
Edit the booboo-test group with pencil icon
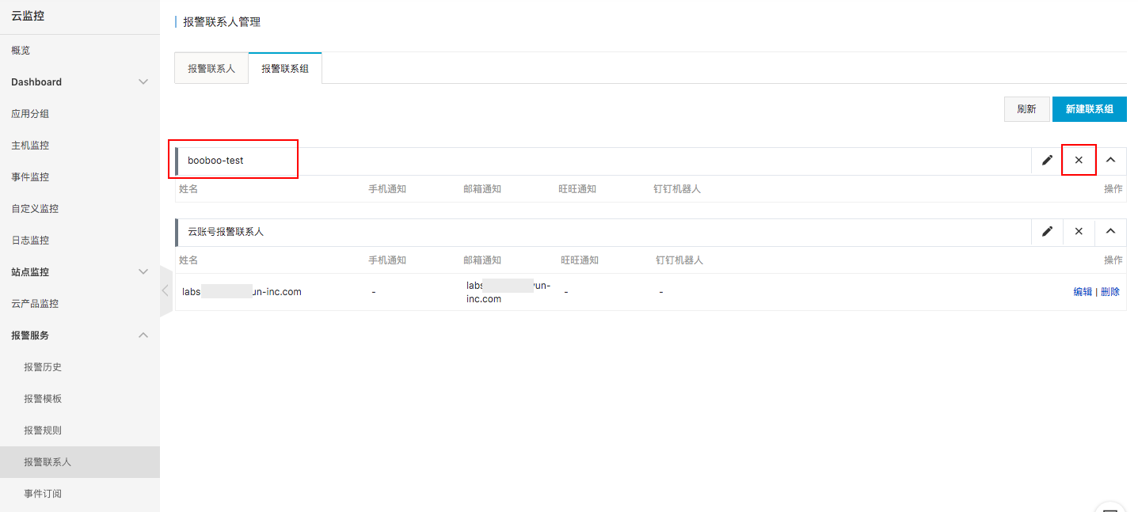pos(1047,161)
